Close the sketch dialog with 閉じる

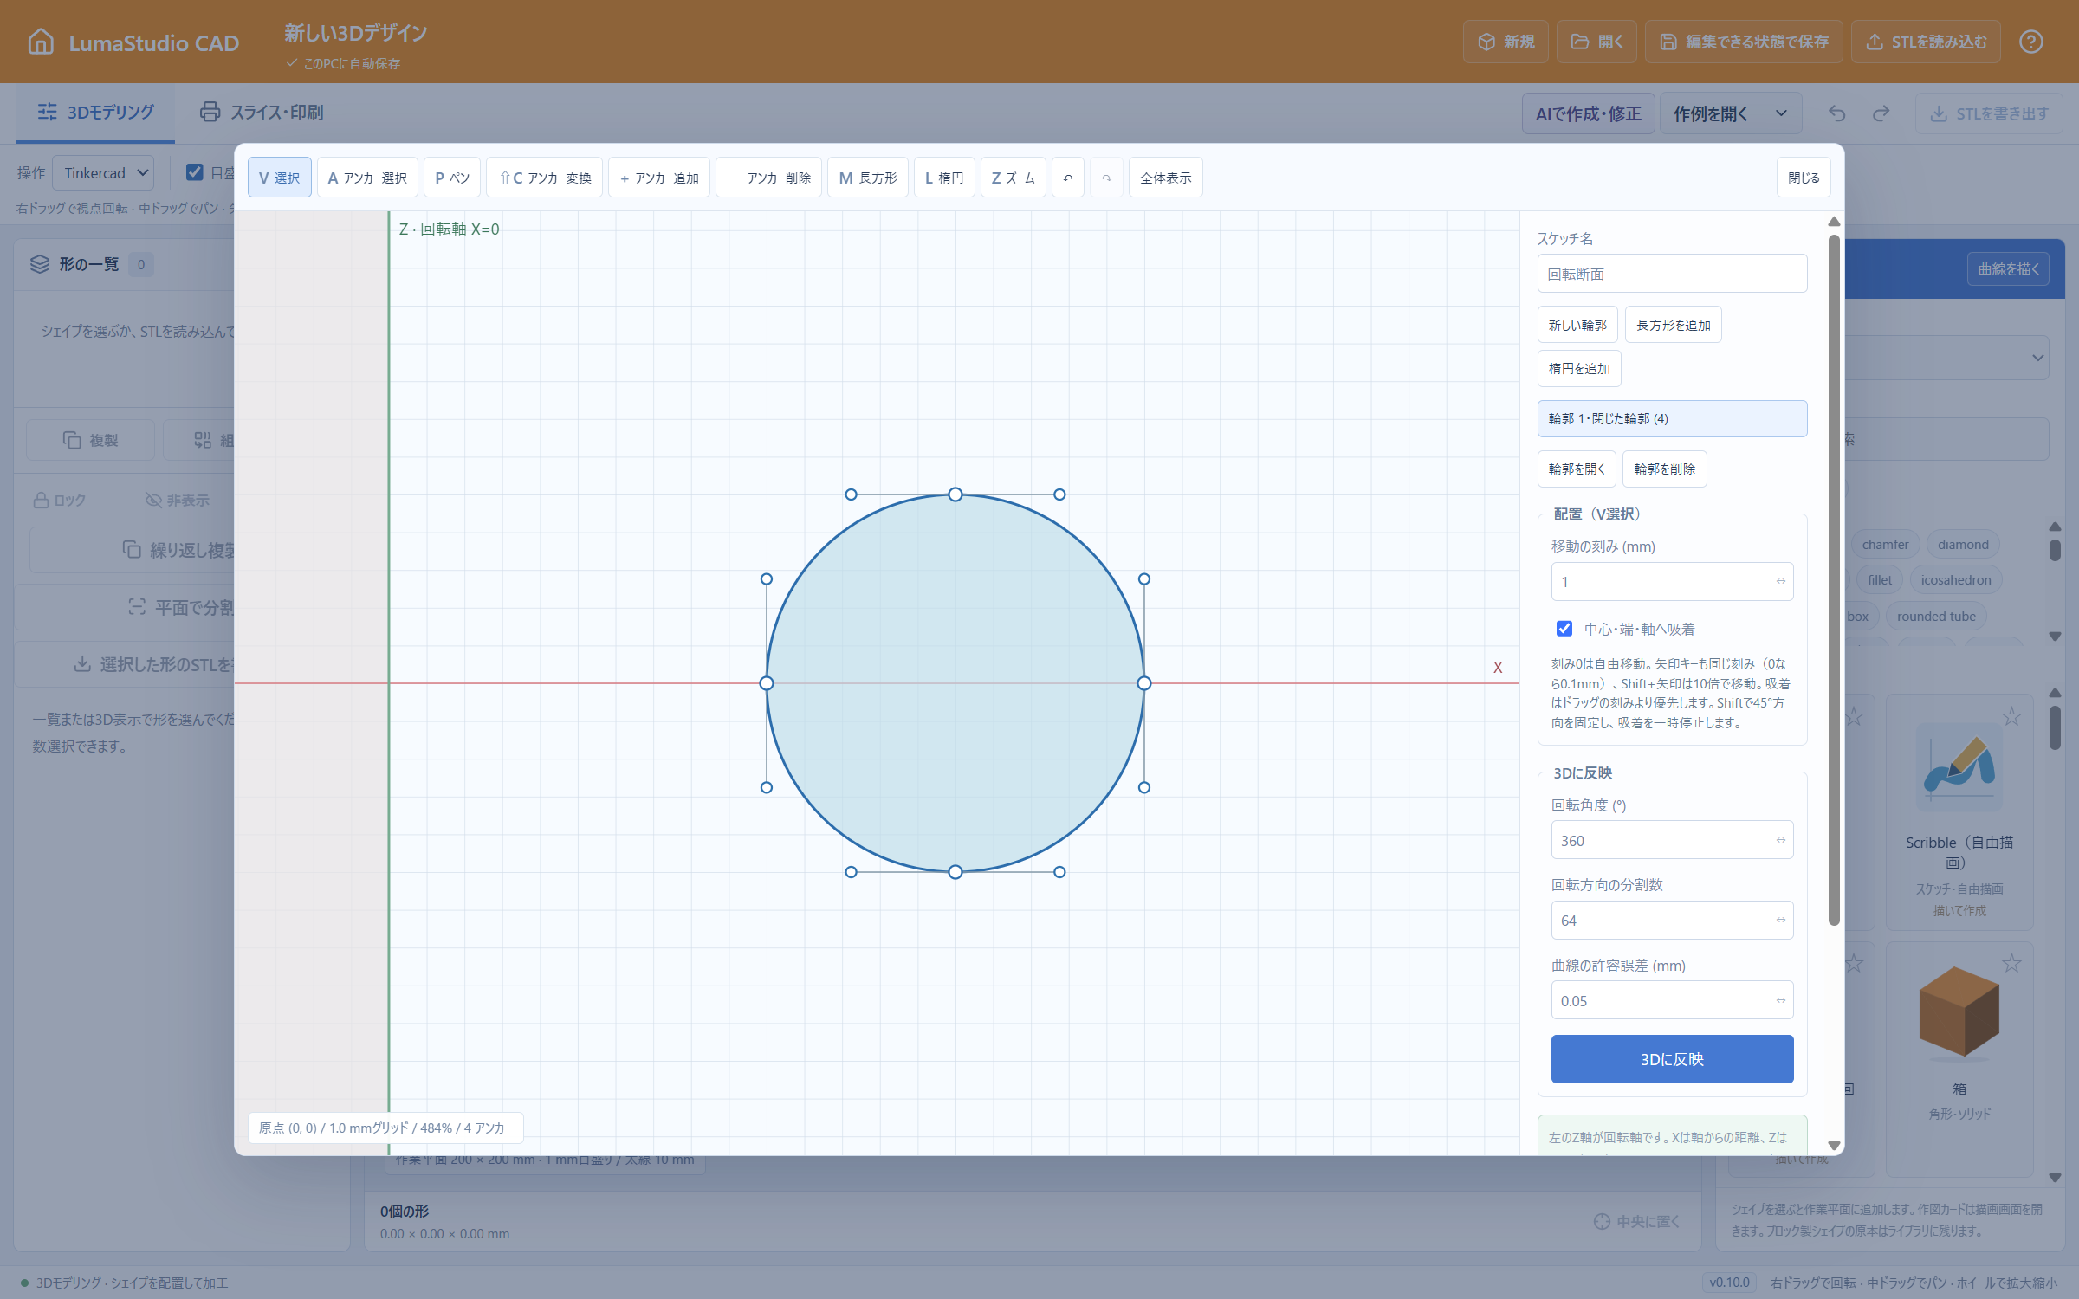1804,178
